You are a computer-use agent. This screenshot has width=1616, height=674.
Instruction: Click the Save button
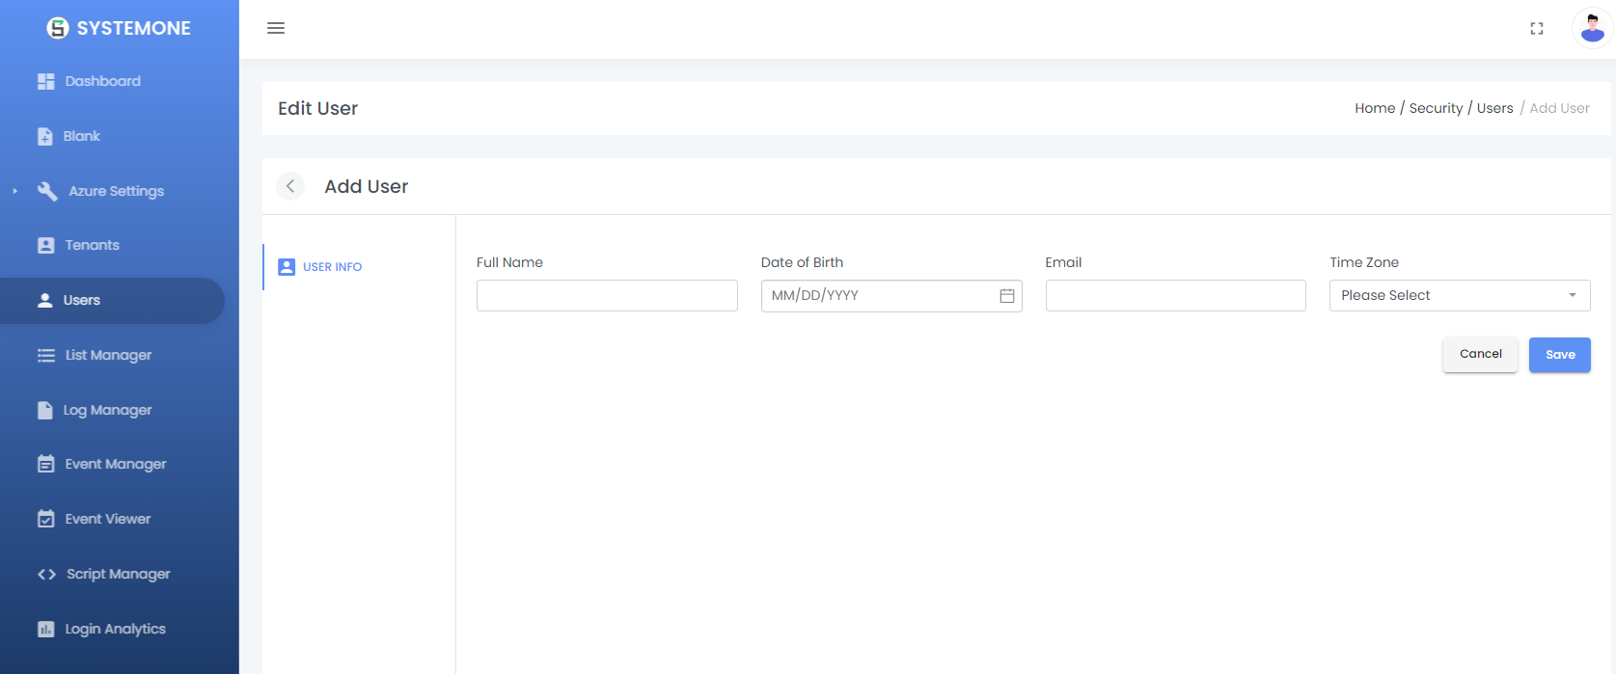[x=1559, y=355]
